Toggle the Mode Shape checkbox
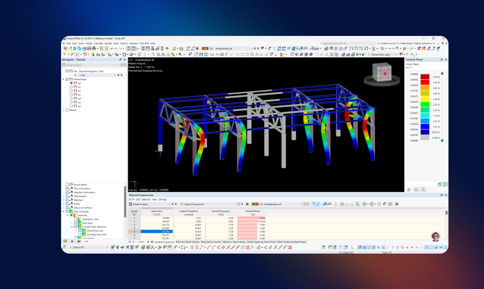484x289 pixels. [x=67, y=79]
